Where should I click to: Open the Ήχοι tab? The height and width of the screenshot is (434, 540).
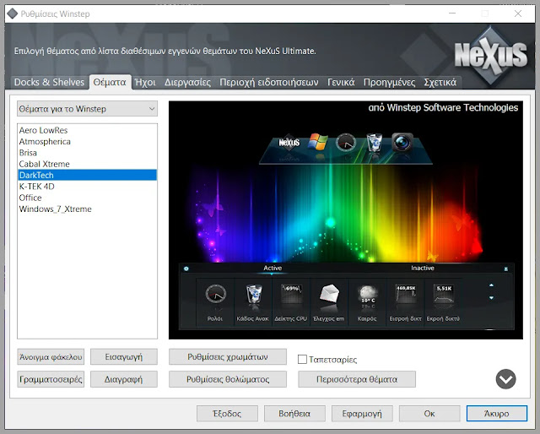pos(145,83)
